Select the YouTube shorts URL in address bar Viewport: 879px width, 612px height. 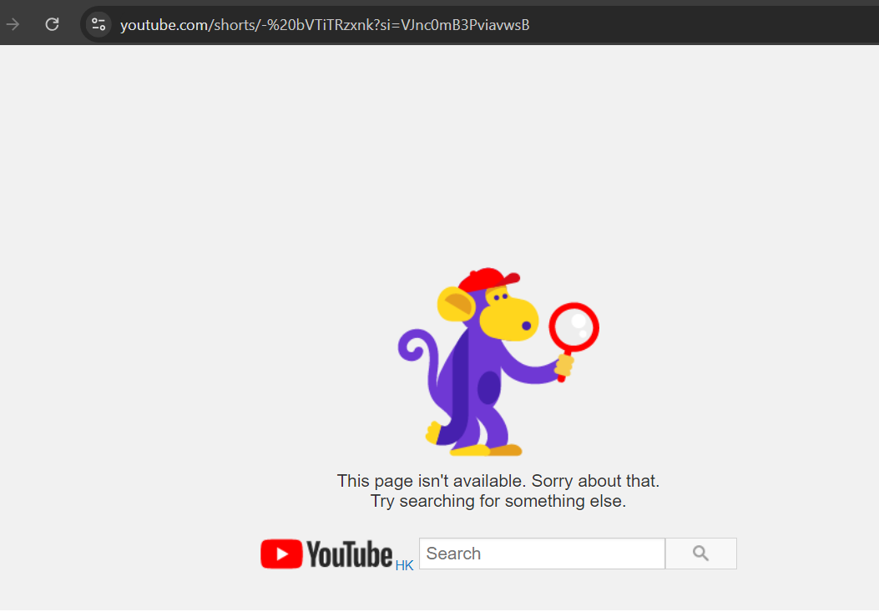click(325, 25)
